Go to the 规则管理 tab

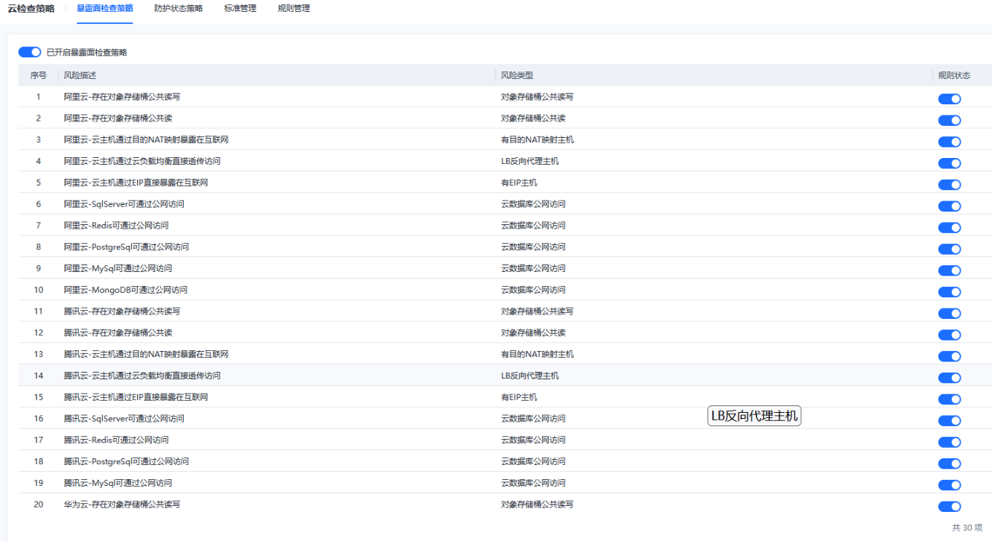[x=293, y=9]
